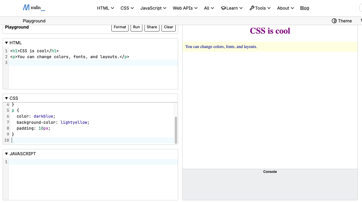362x203 pixels.
Task: Click the bold Playground panel heading
Action: (x=17, y=27)
